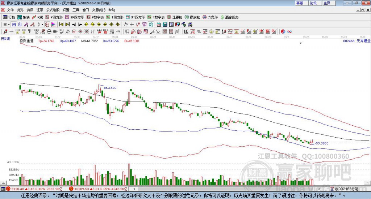Viewport: 371px width, 199px height.
Task: Select the percentage % tool
Action: point(199,31)
